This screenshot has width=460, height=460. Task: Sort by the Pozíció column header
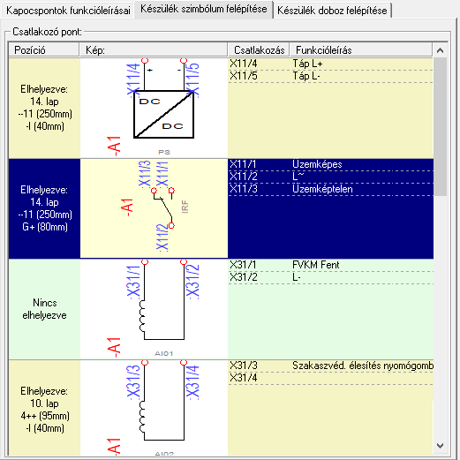tap(44, 50)
